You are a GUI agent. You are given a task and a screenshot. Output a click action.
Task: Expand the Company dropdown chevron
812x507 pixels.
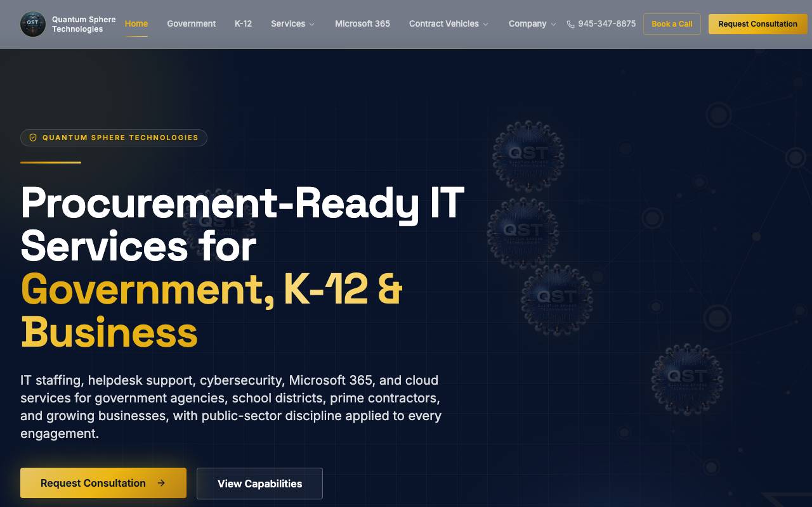[x=553, y=24]
